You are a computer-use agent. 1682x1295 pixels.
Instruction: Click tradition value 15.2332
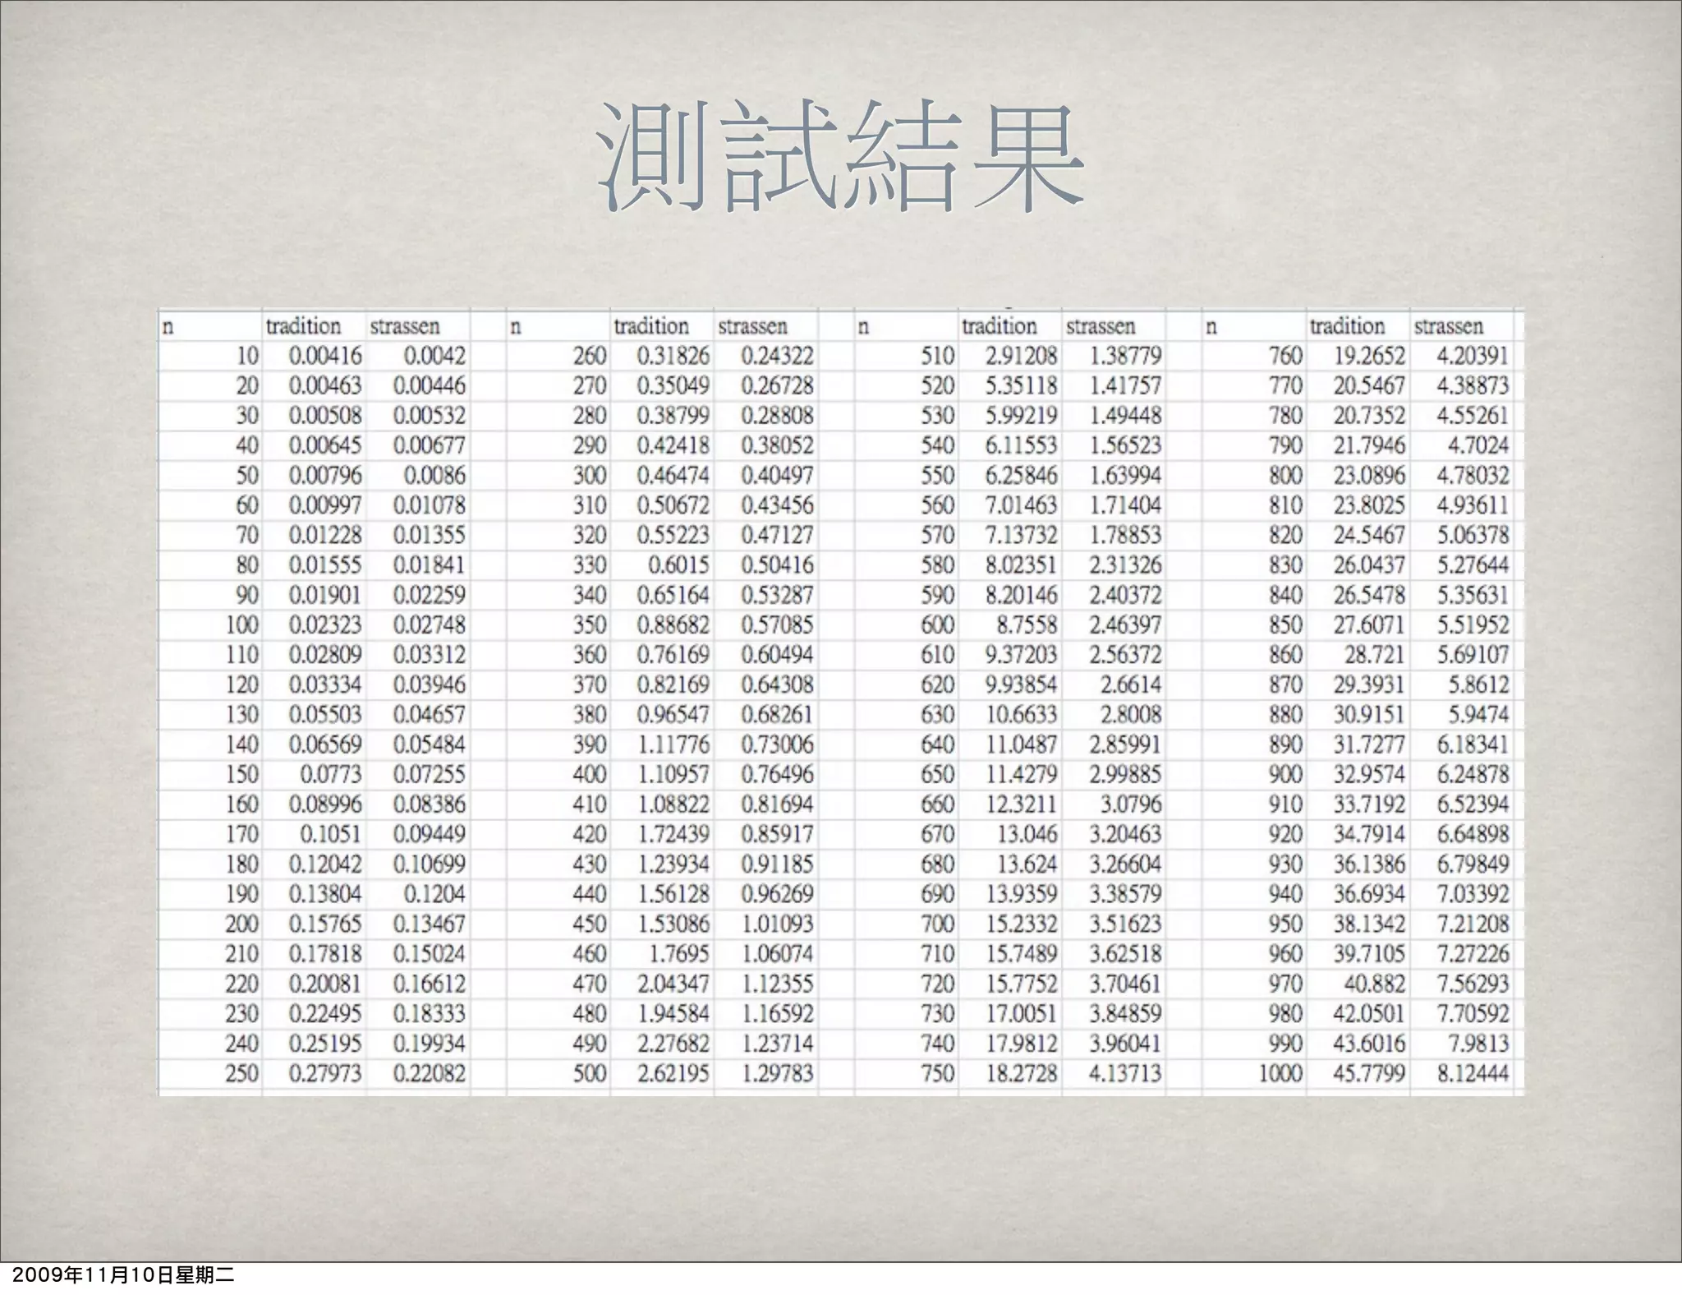tap(1022, 924)
